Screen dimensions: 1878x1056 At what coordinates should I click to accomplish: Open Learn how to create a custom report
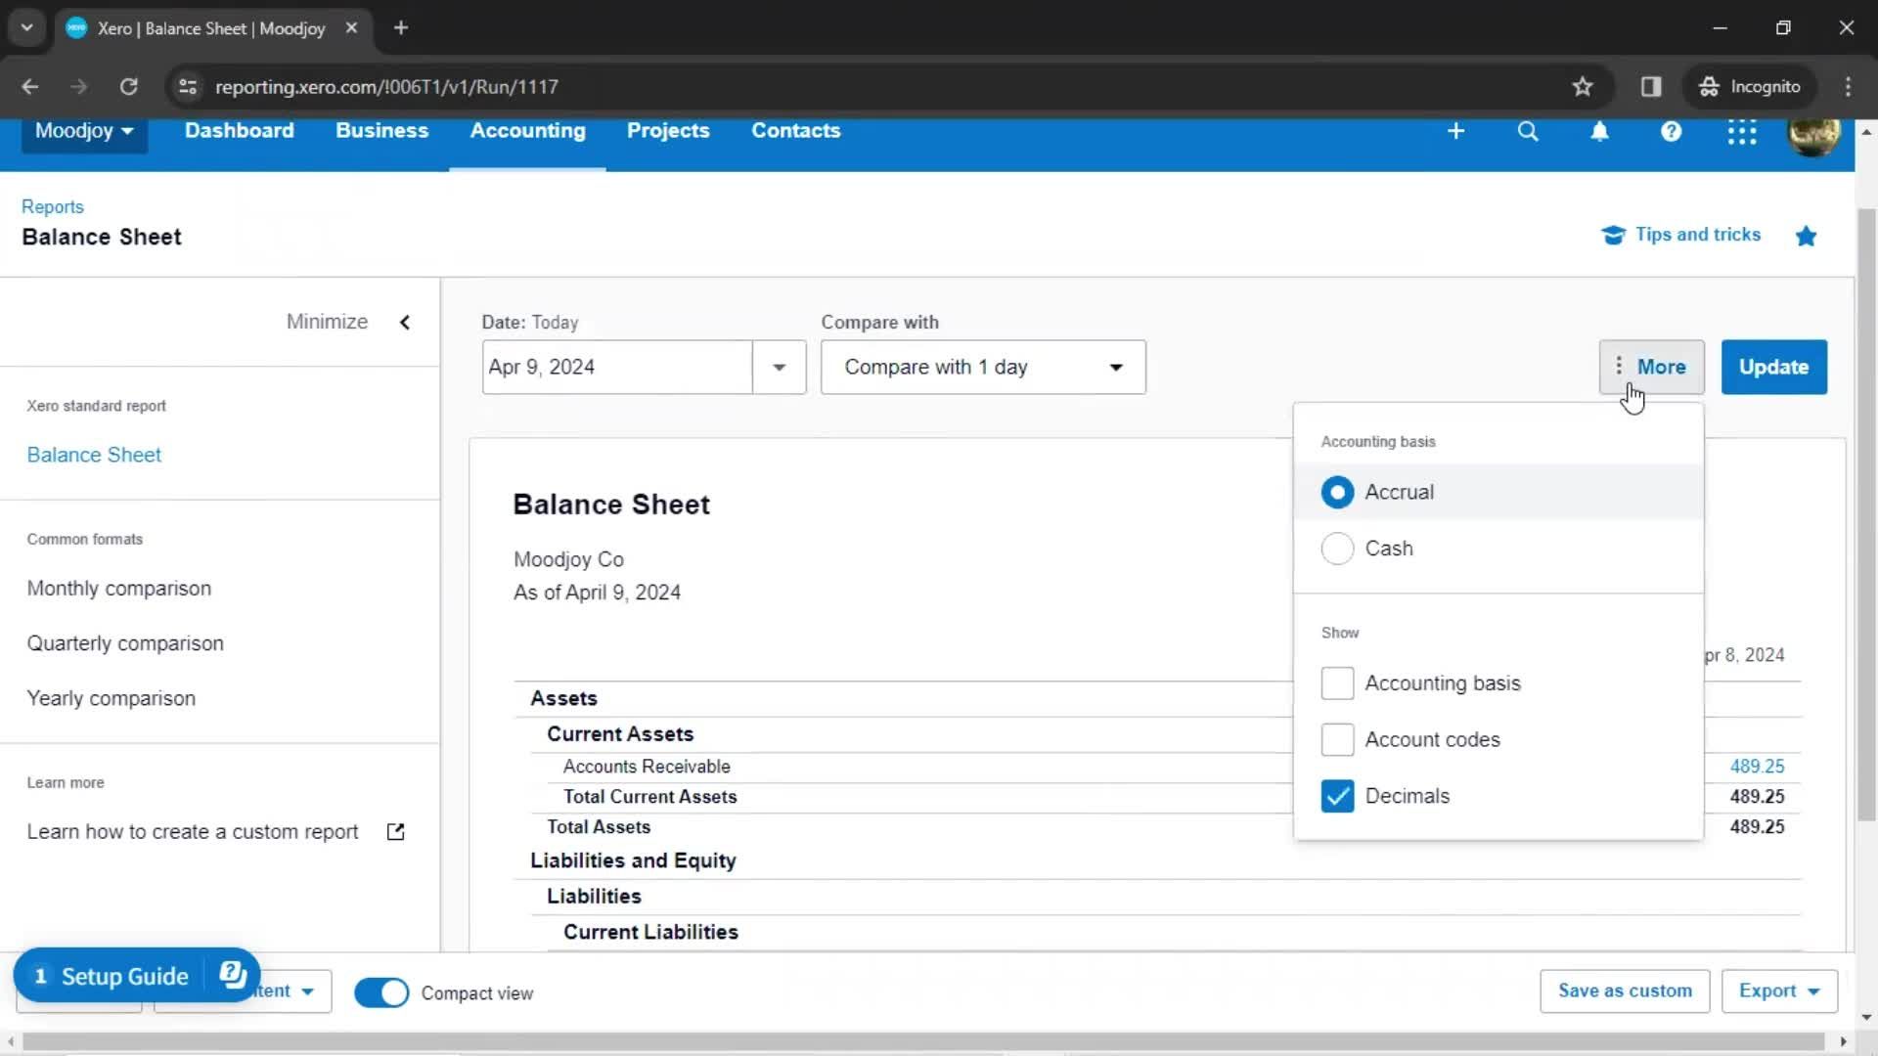193,831
